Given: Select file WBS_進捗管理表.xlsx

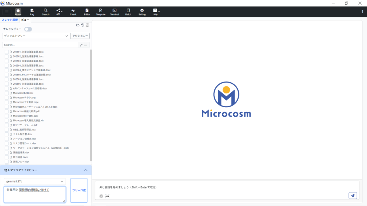Looking at the screenshot, I should [24, 129].
